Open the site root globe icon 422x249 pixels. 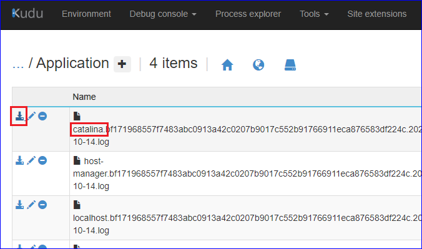(x=258, y=65)
